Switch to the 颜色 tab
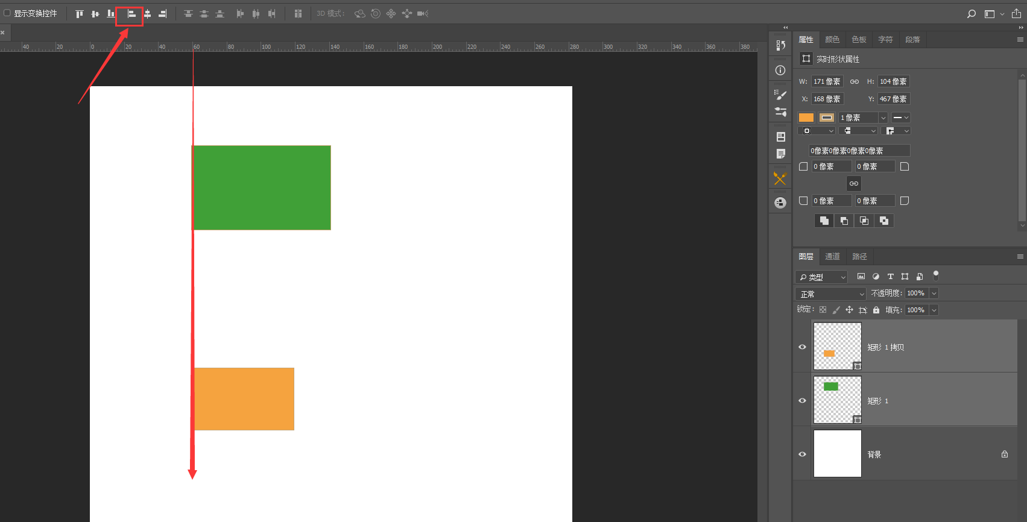This screenshot has height=522, width=1027. tap(832, 40)
